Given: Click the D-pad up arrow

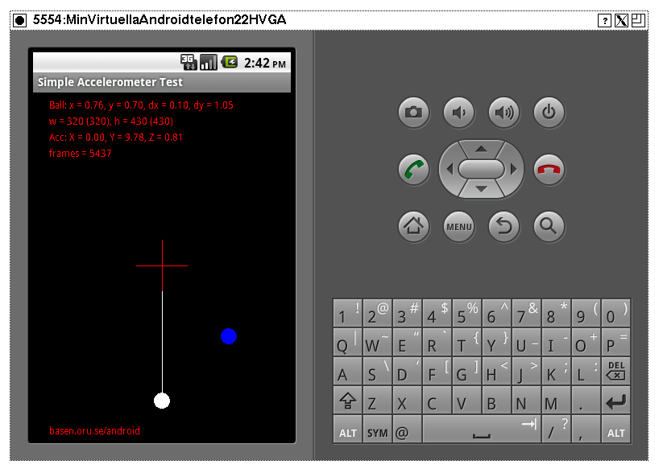Looking at the screenshot, I should click(481, 149).
